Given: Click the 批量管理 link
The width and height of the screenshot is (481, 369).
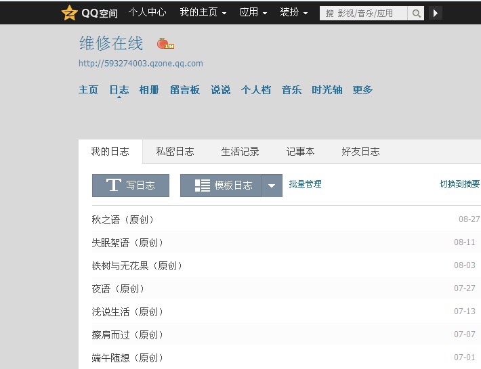Looking at the screenshot, I should click(x=305, y=184).
